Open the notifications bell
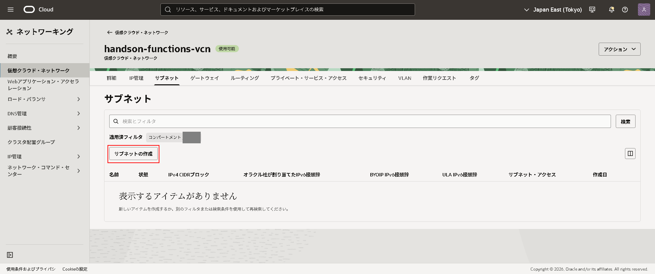 click(x=611, y=10)
